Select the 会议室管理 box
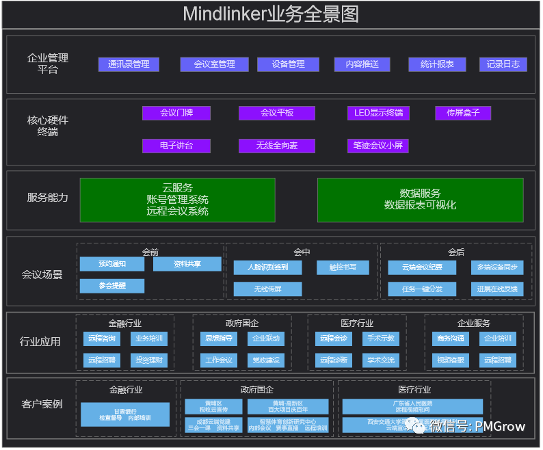 (214, 64)
